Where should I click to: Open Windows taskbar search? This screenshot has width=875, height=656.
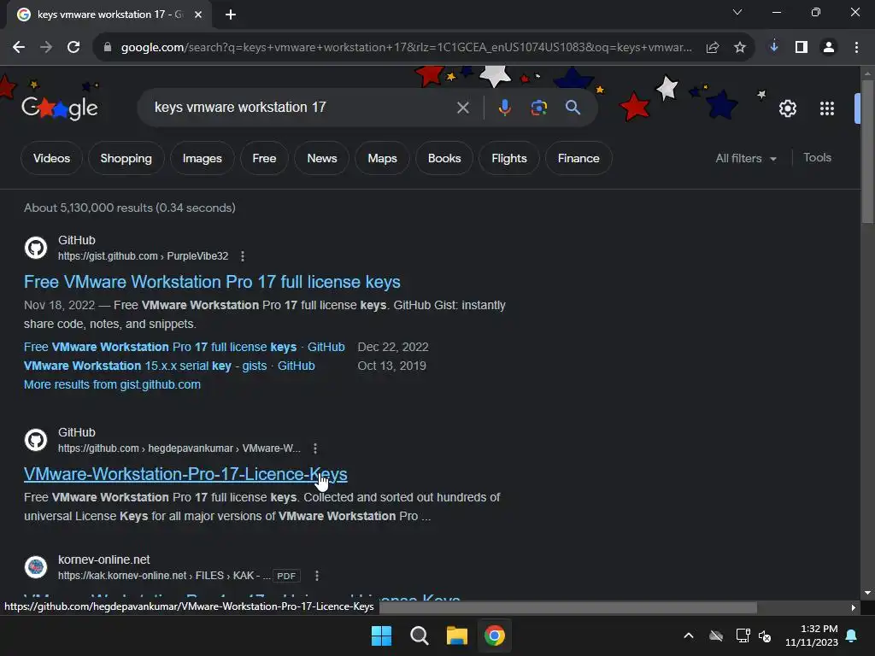pyautogui.click(x=419, y=635)
